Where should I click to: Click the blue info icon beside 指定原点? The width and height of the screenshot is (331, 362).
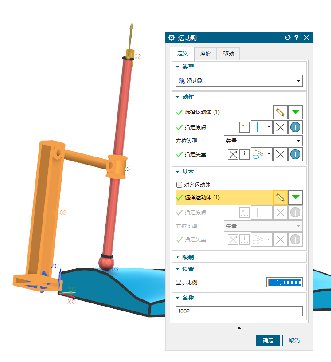pos(296,127)
